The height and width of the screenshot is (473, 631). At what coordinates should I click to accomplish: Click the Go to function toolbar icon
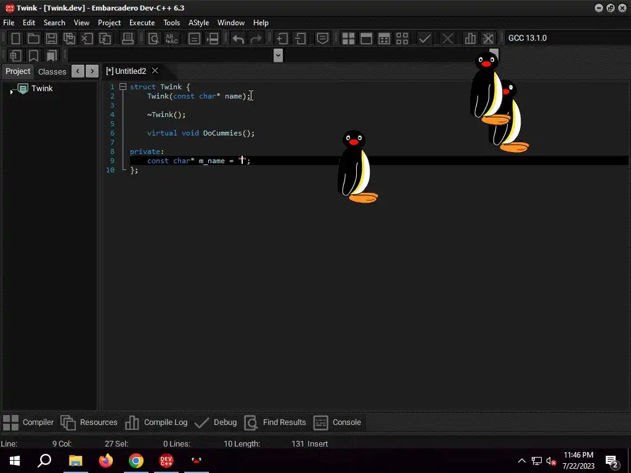point(194,39)
